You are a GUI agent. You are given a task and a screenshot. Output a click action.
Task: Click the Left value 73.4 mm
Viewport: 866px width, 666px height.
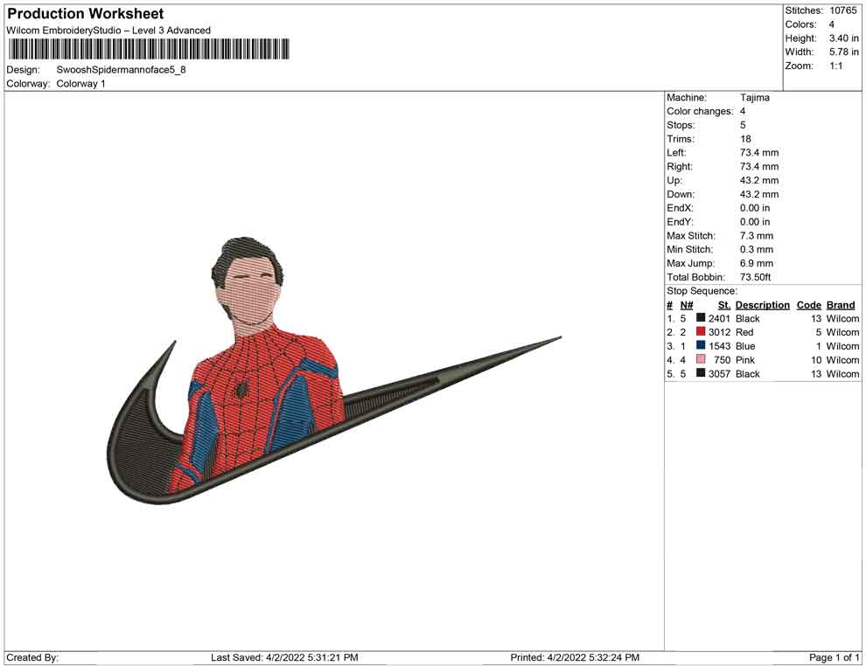[759, 153]
